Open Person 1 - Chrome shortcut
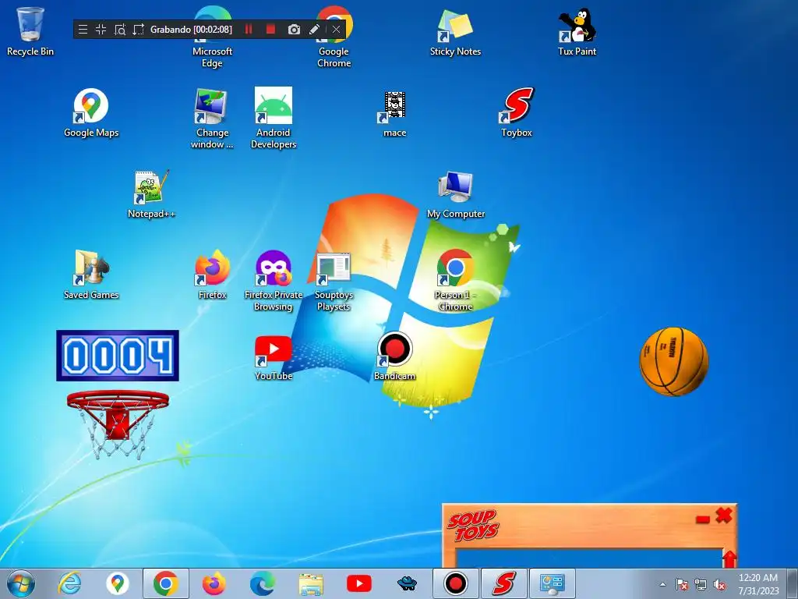The width and height of the screenshot is (798, 599). pos(455,281)
